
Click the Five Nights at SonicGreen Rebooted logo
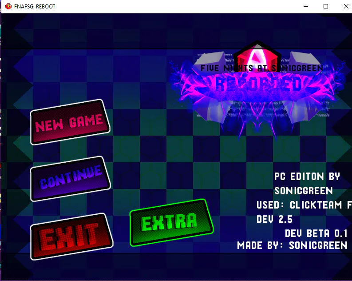[x=258, y=90]
